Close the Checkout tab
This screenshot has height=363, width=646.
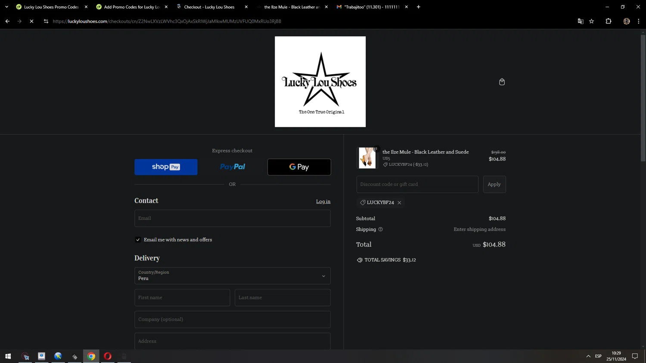click(x=246, y=7)
